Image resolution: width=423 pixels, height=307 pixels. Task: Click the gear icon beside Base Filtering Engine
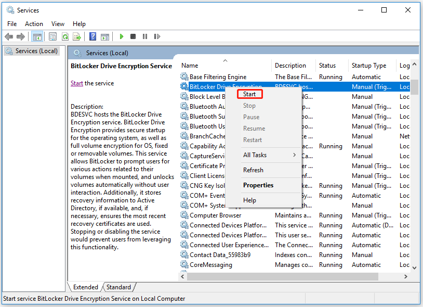coord(184,76)
